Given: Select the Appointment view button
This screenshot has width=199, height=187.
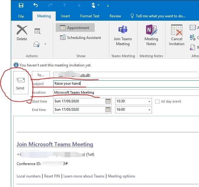Looking at the screenshot, I should (x=75, y=28).
